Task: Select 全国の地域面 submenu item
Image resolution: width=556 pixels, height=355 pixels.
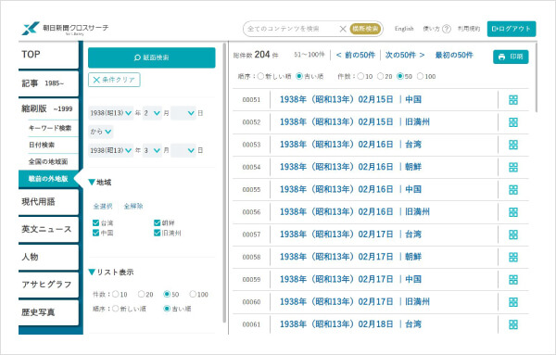Action: (48, 161)
